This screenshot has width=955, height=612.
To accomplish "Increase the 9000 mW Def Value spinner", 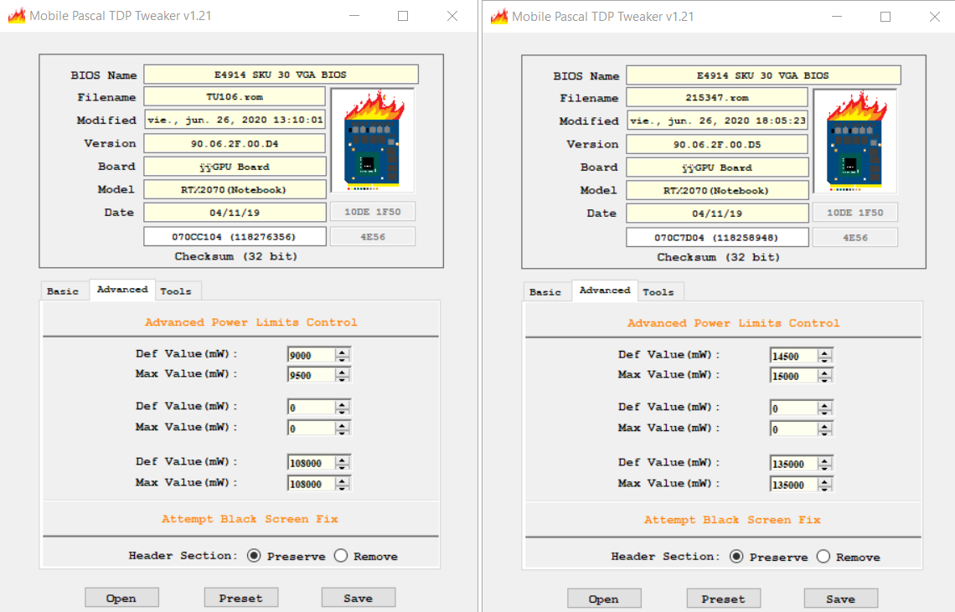I will pos(342,351).
